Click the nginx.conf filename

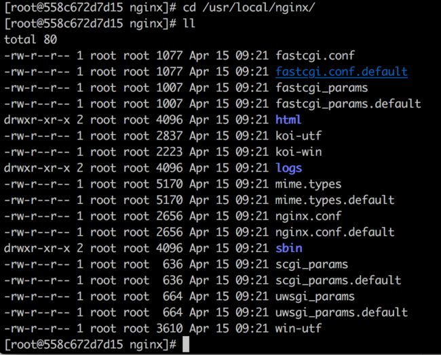click(x=308, y=217)
